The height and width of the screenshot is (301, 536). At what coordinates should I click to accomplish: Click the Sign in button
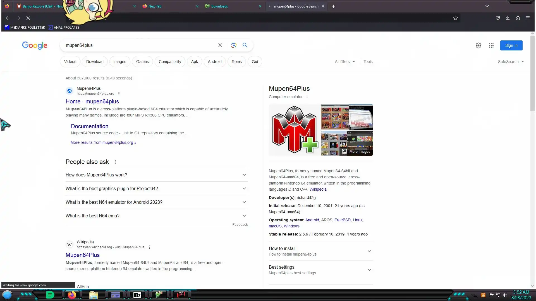511,45
